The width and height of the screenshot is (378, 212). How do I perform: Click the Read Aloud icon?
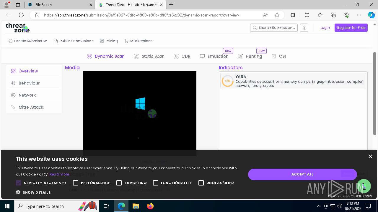coord(265,15)
